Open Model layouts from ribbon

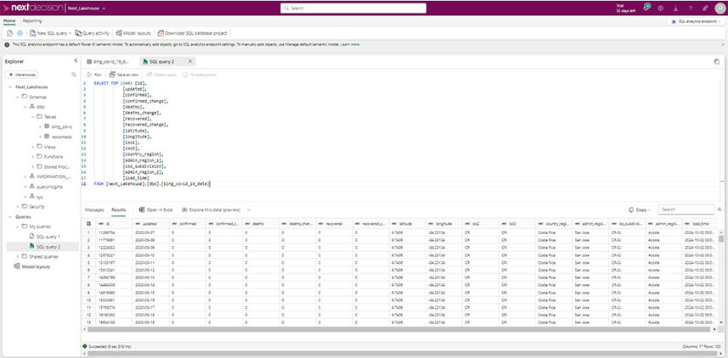click(x=133, y=33)
